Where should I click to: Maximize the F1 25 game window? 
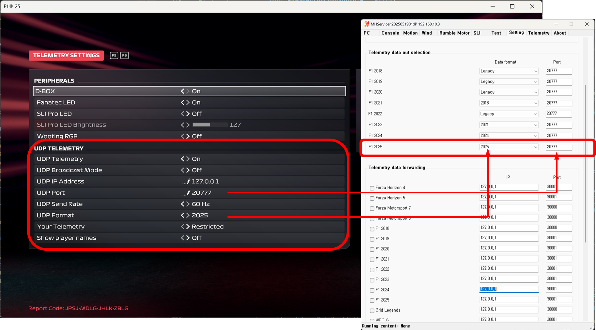(x=512, y=7)
